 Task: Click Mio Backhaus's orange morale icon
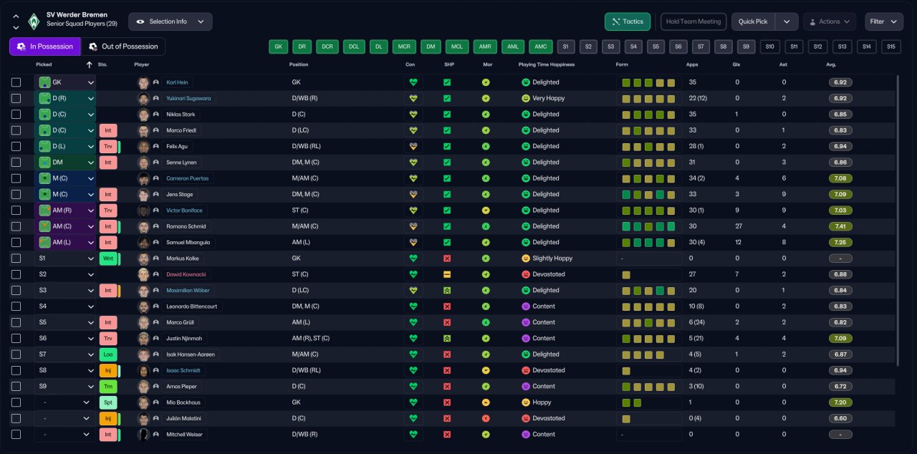[x=486, y=402]
